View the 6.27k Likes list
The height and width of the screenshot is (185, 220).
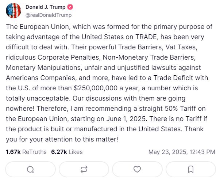(x=67, y=152)
